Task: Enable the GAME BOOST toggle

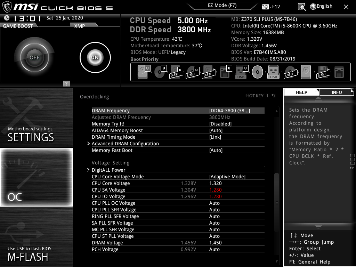Action: coord(34,57)
